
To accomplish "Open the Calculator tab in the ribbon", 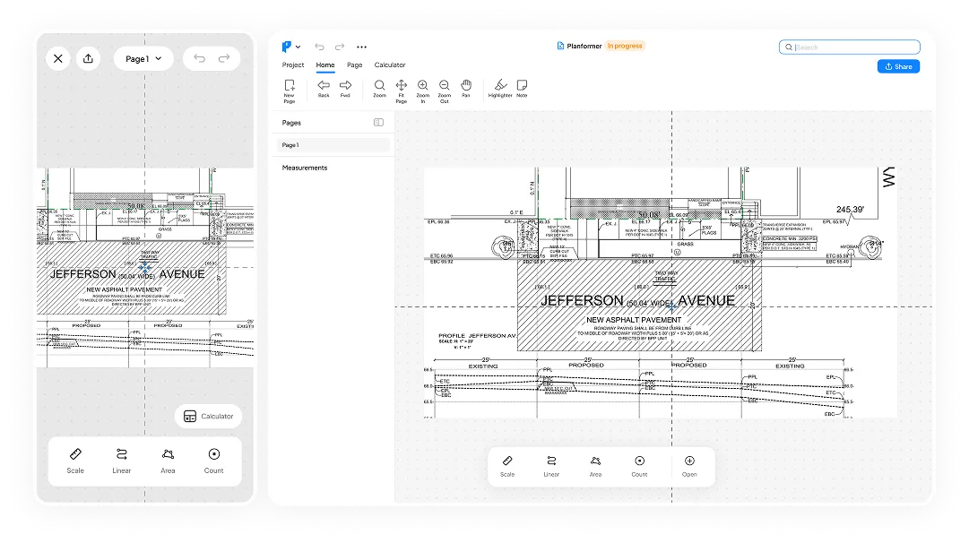I will pos(390,65).
